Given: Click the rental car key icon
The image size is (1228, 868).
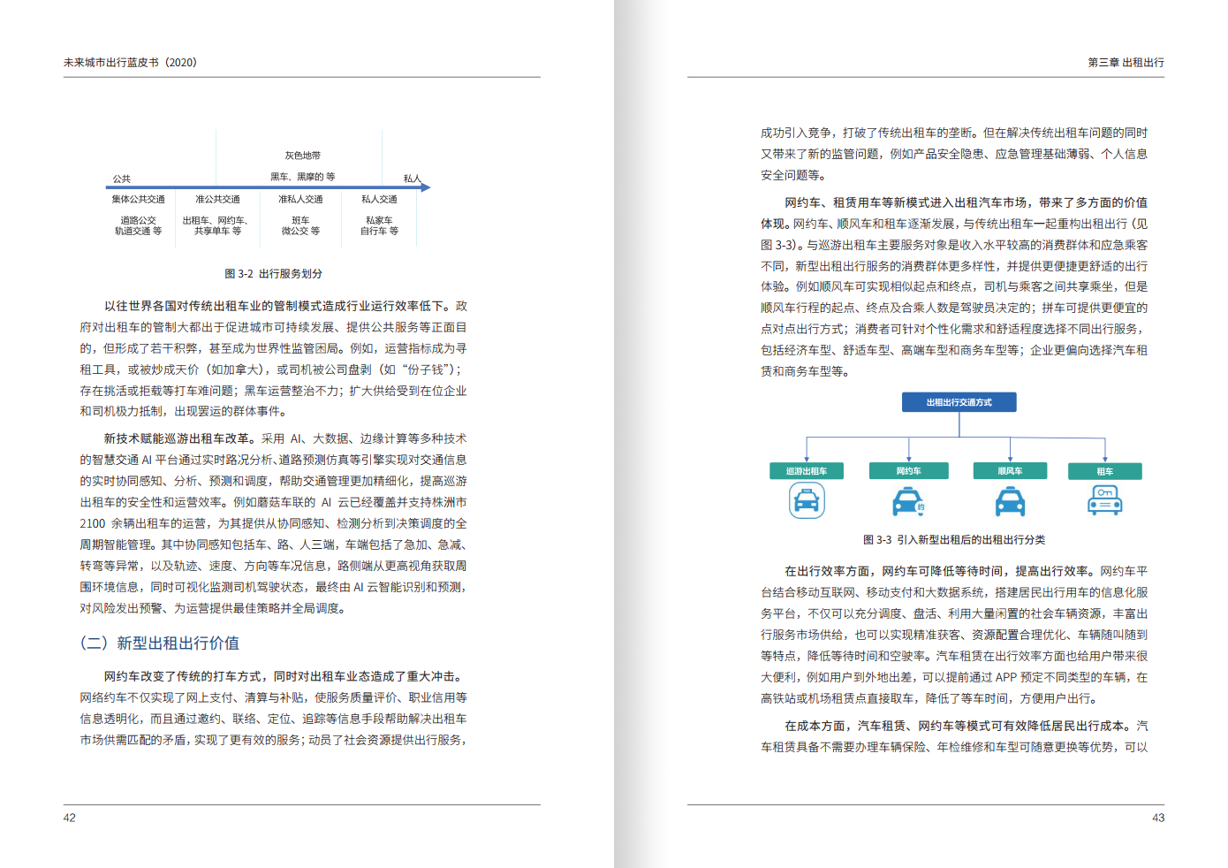Looking at the screenshot, I should (x=1104, y=501).
